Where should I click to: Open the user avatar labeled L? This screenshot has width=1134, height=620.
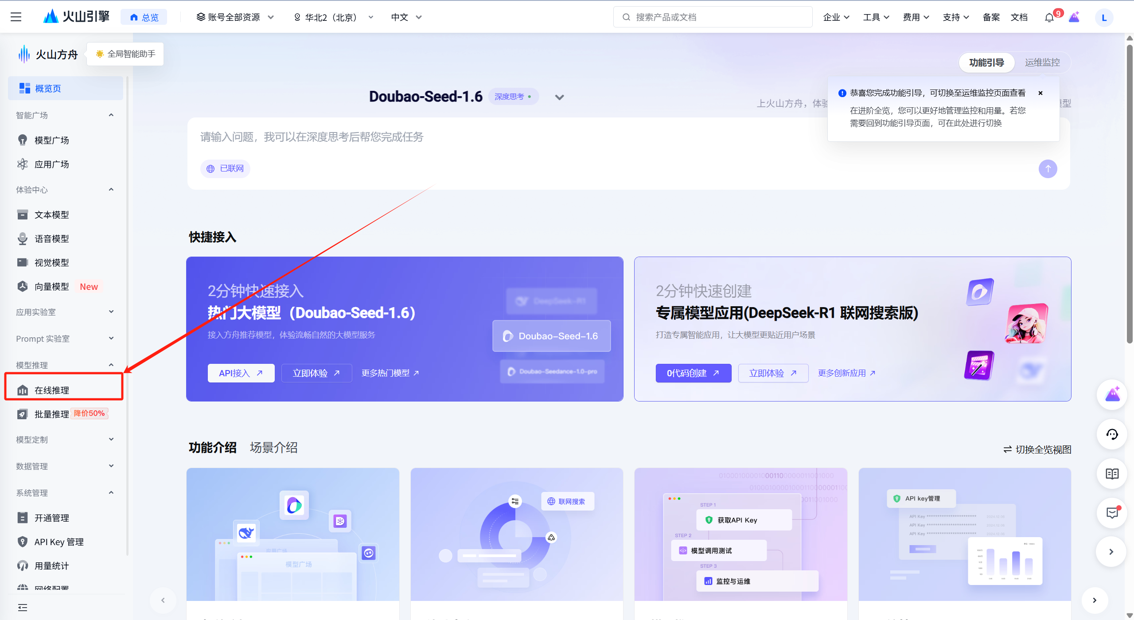(x=1104, y=18)
